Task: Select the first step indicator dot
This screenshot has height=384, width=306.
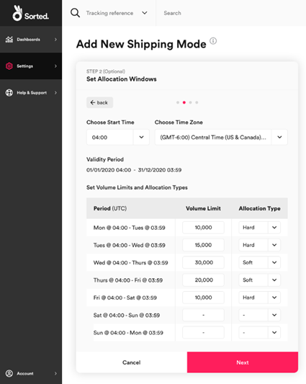Action: pyautogui.click(x=178, y=102)
